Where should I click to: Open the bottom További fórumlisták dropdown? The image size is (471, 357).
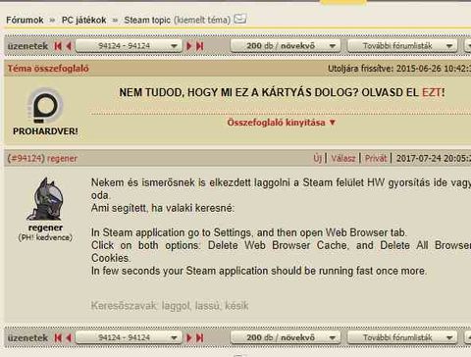coord(402,337)
